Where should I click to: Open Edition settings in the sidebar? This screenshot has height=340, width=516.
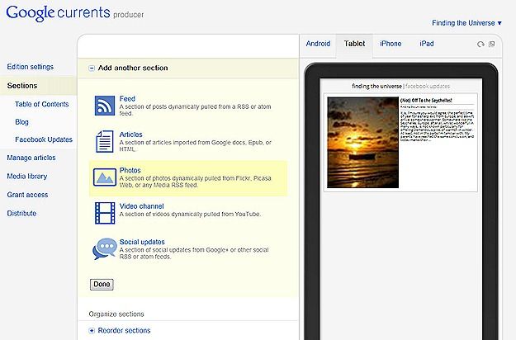click(31, 67)
